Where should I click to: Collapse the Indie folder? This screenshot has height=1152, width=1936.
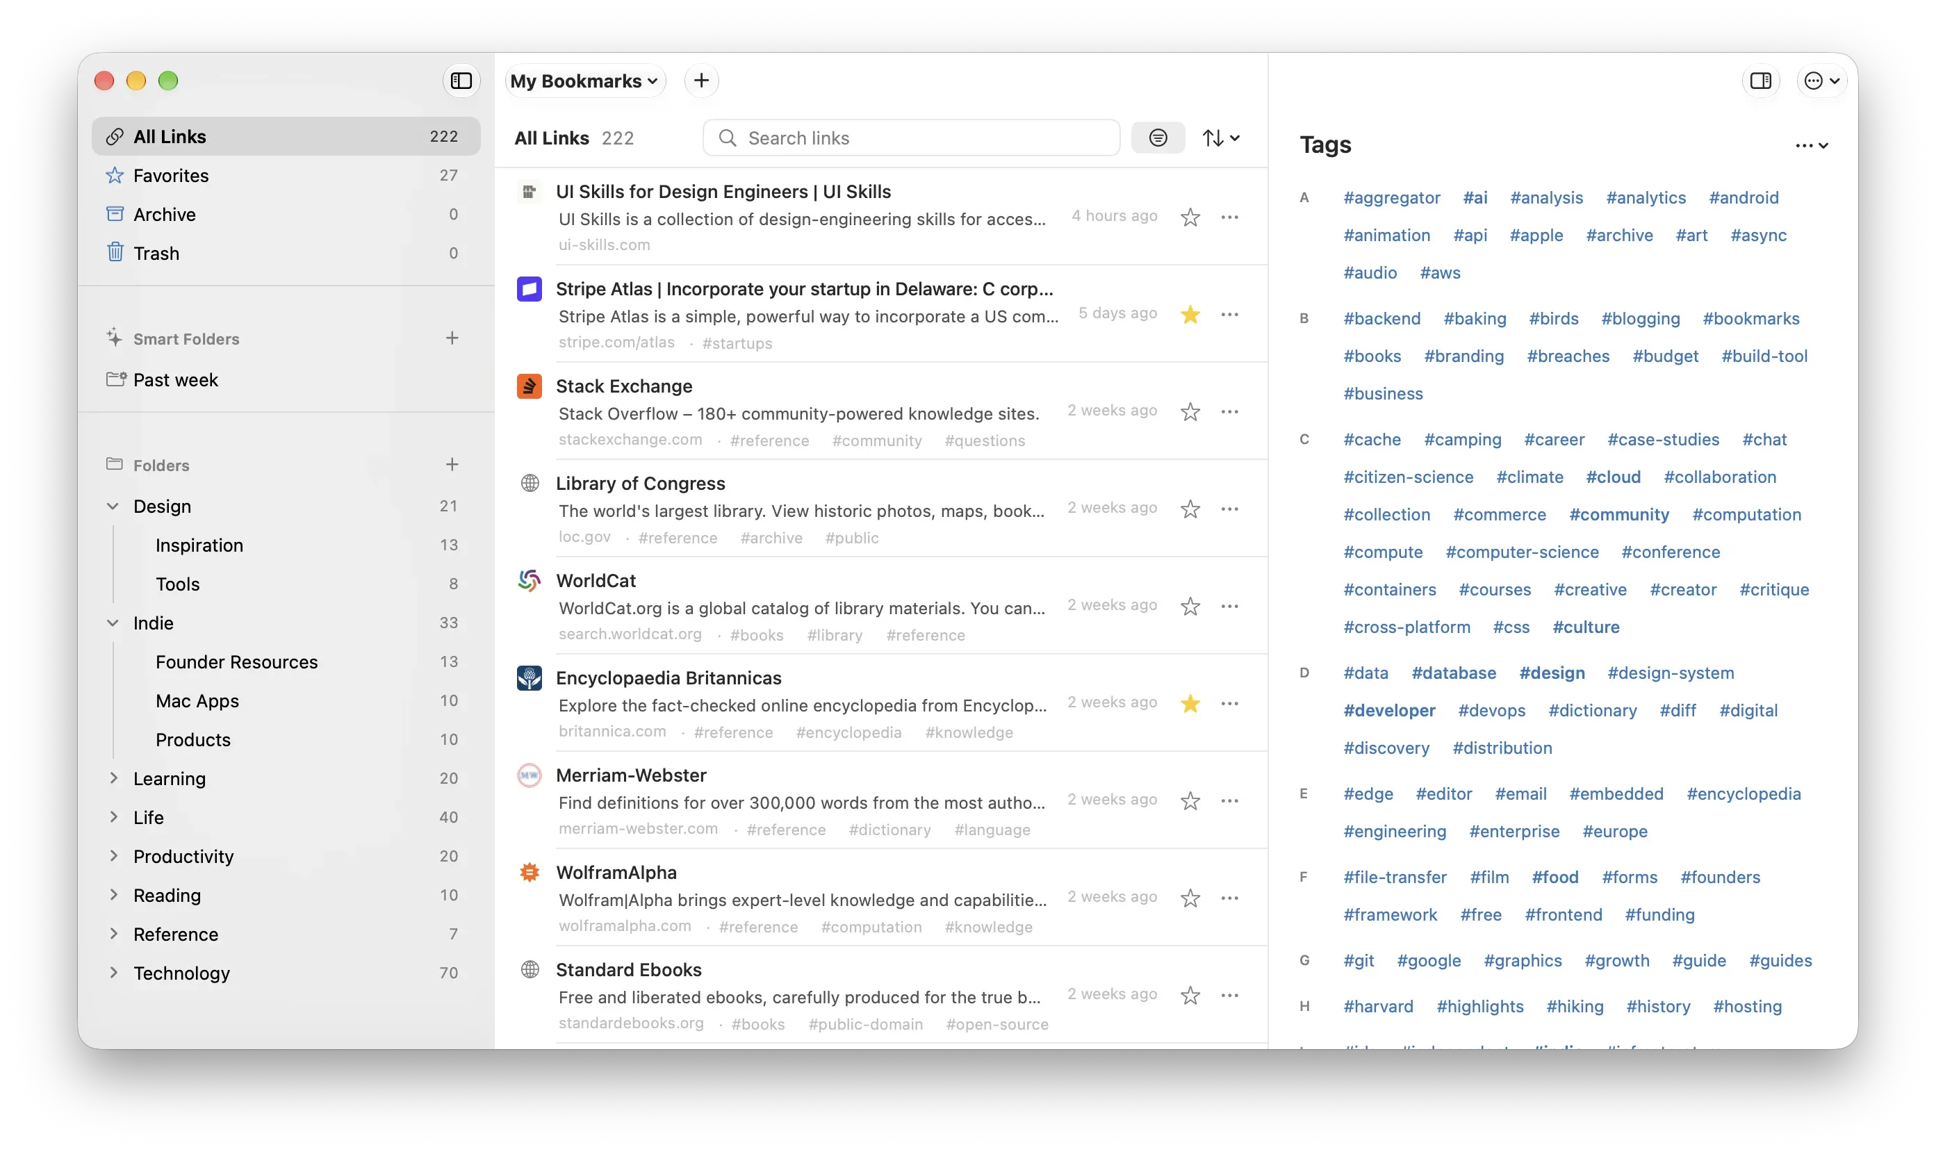point(113,623)
